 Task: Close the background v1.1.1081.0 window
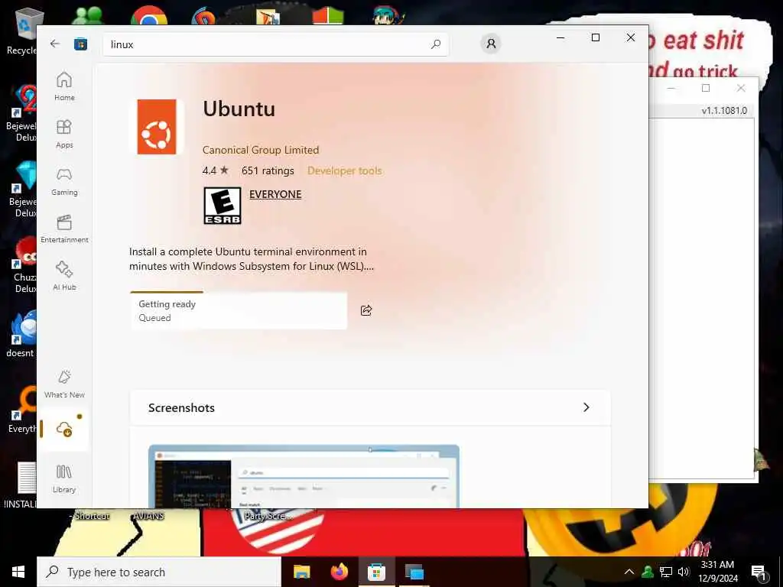tap(740, 88)
